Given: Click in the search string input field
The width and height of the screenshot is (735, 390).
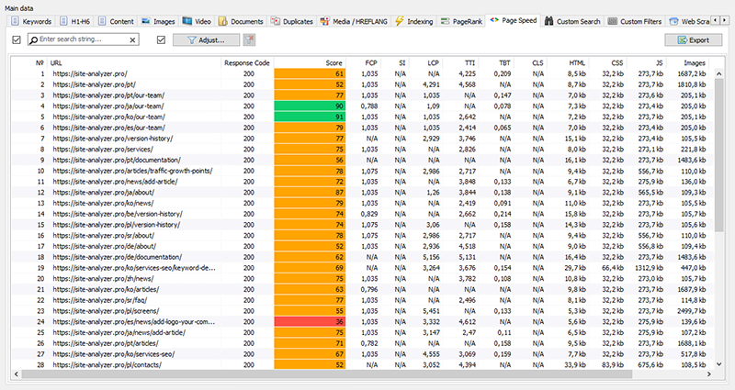Looking at the screenshot, I should tap(83, 40).
